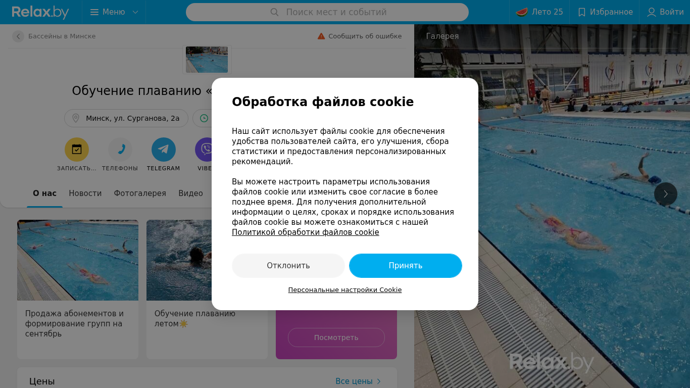Click the warning icon Сообщить об ошибке
The height and width of the screenshot is (388, 690).
tap(321, 36)
